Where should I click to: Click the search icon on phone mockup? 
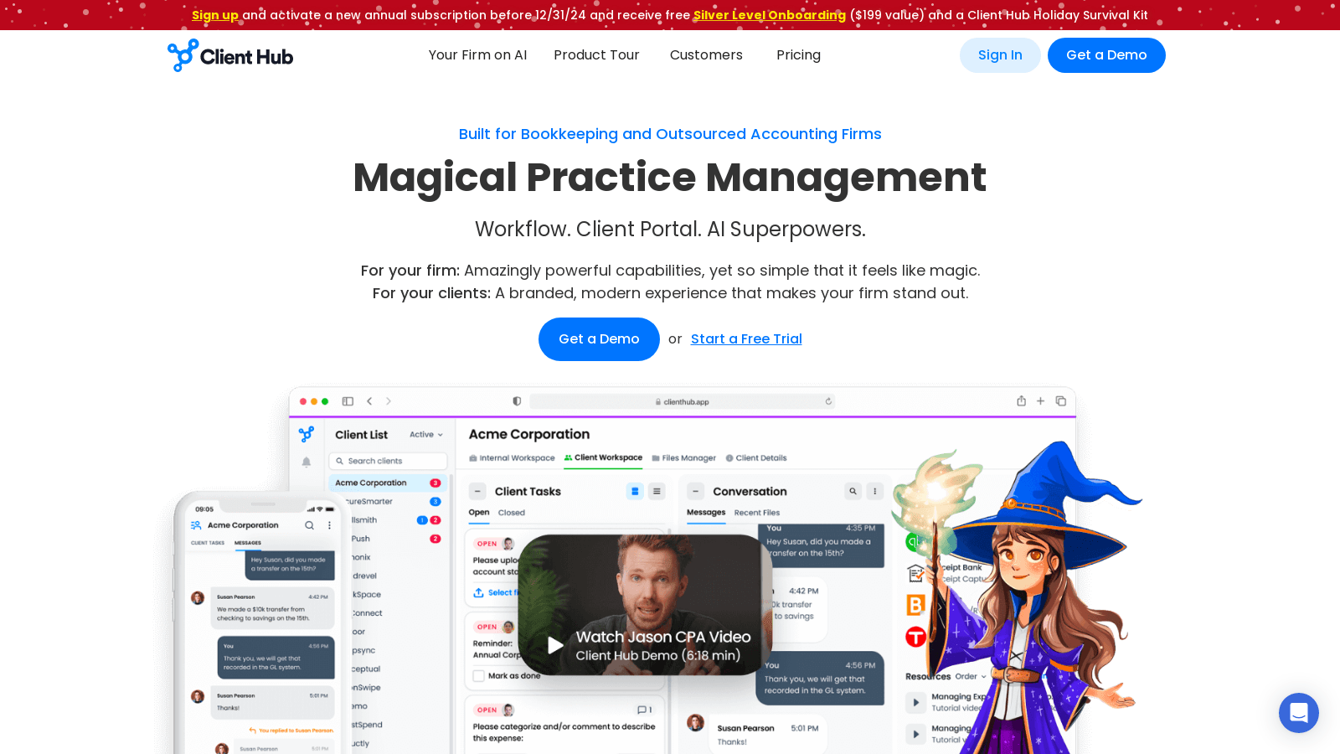tap(309, 525)
